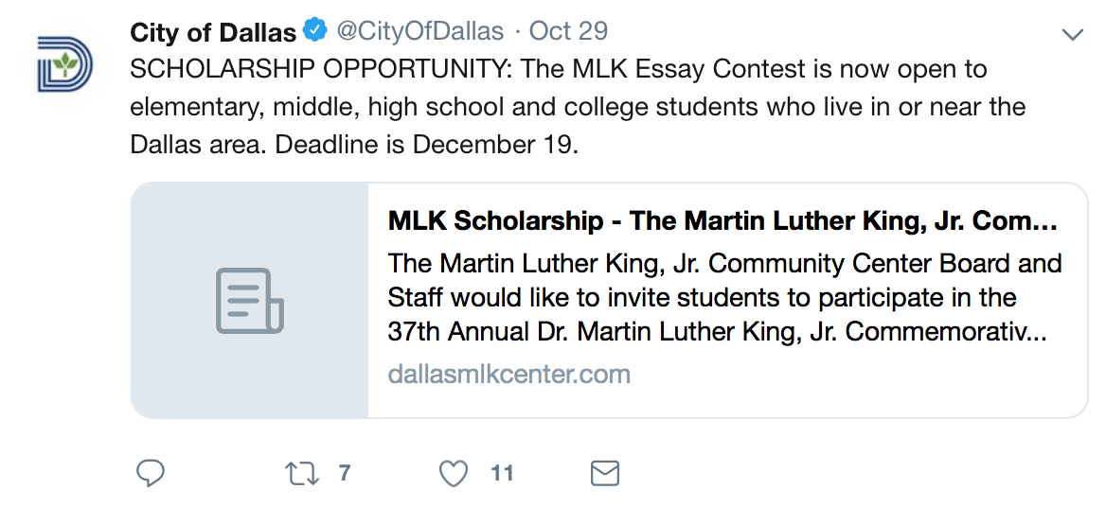The height and width of the screenshot is (507, 1106).
Task: Visit the @CityOfDallas handle link
Action: 420,31
